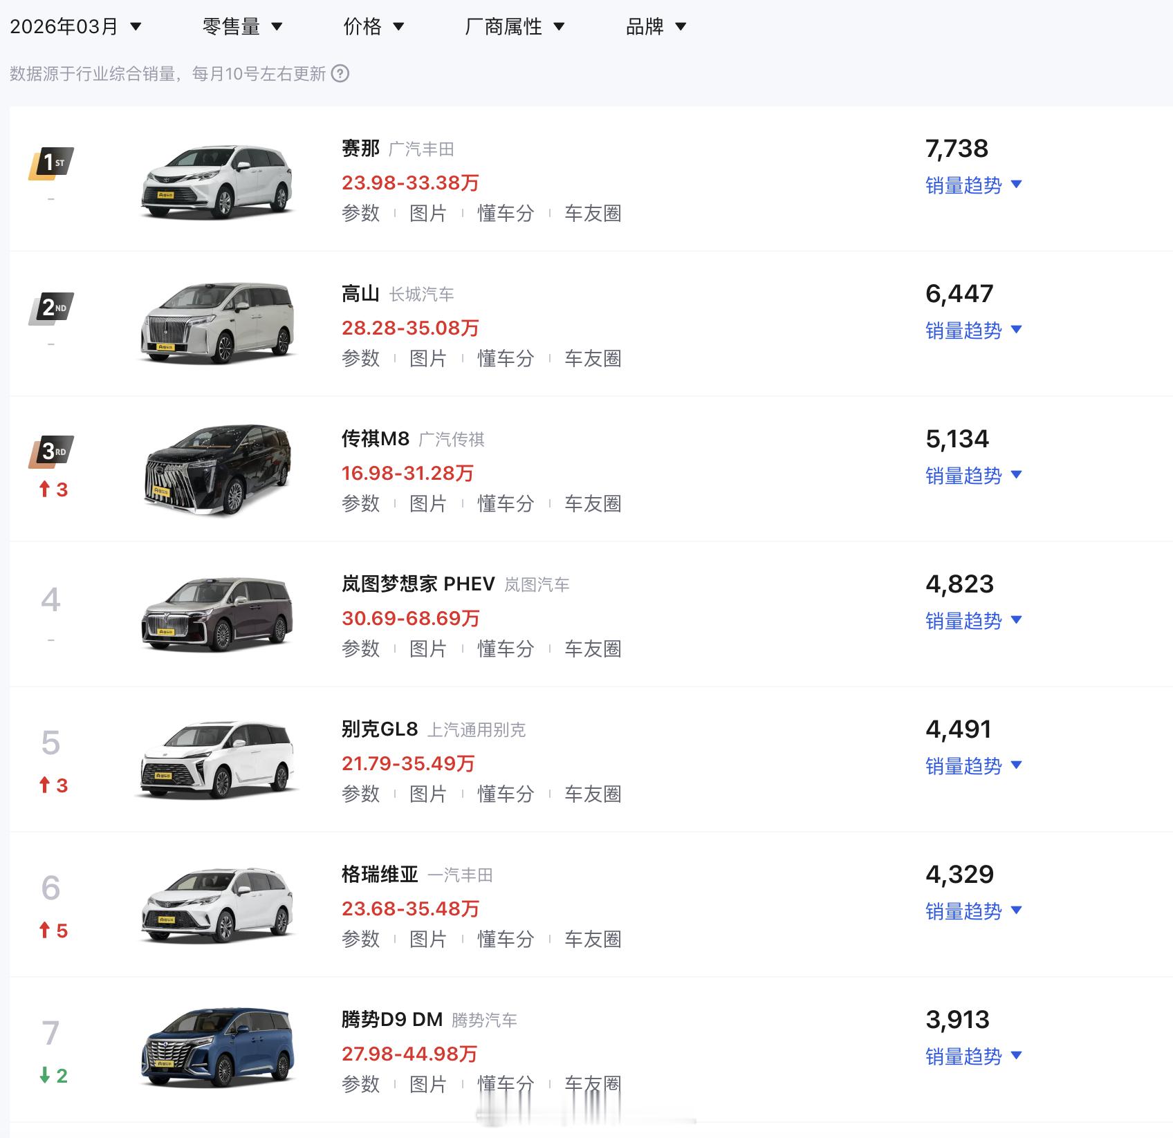Click the 23.98-33.38万 price text

[410, 183]
